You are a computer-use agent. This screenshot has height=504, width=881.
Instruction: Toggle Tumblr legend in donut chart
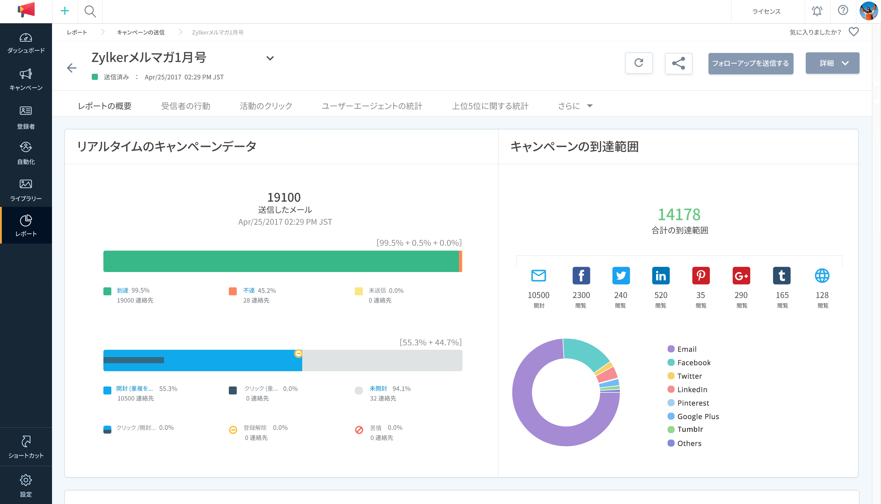point(685,429)
